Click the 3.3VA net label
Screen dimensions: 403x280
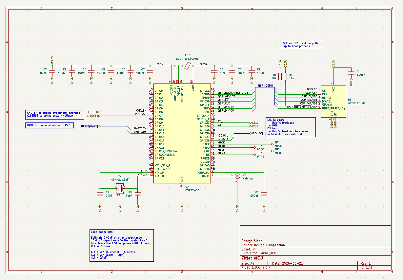click(x=204, y=64)
